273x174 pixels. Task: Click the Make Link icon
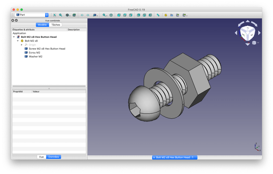pyautogui.click(x=178, y=15)
